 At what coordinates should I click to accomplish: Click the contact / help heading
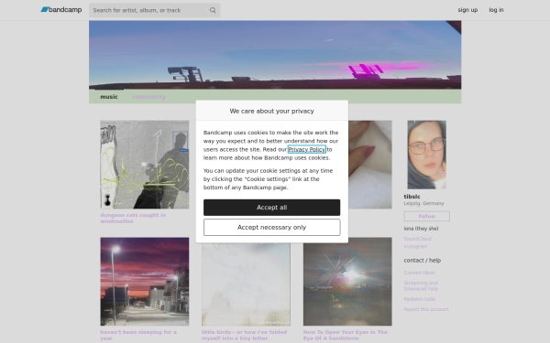(423, 261)
